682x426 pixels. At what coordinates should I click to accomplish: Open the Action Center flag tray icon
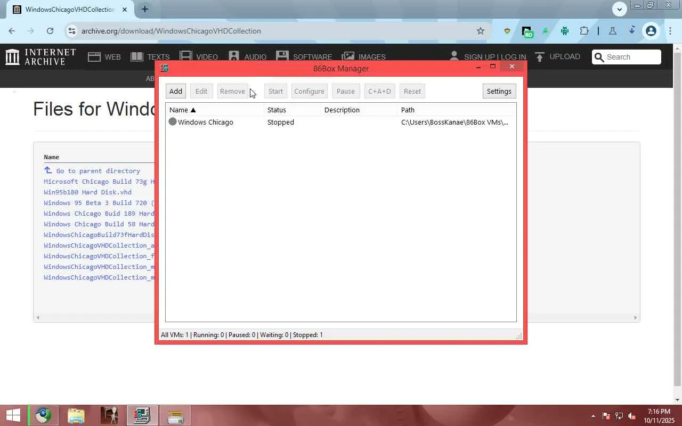pos(606,416)
